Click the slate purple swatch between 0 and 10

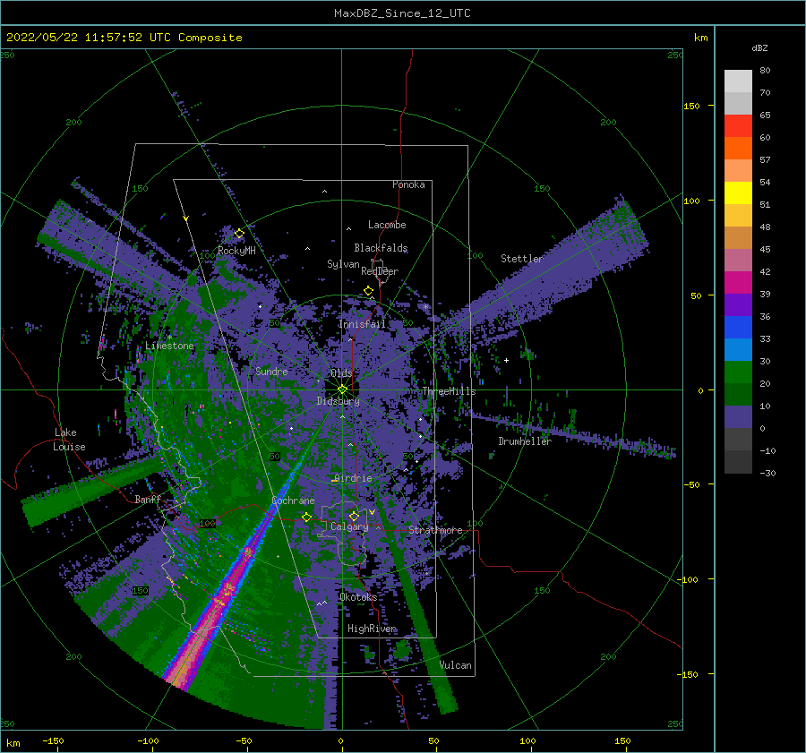tap(738, 417)
